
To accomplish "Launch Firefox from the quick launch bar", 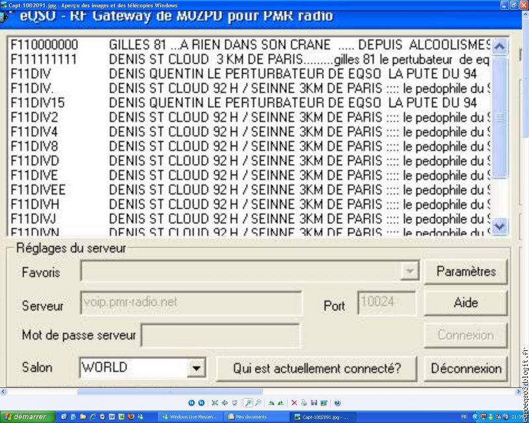I will click(x=131, y=417).
